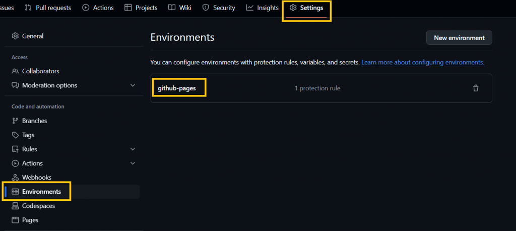The height and width of the screenshot is (231, 516).
Task: Open the Pull requests tab
Action: point(48,8)
